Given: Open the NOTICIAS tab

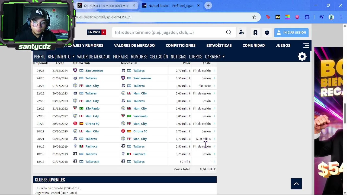Looking at the screenshot, I should [178, 57].
